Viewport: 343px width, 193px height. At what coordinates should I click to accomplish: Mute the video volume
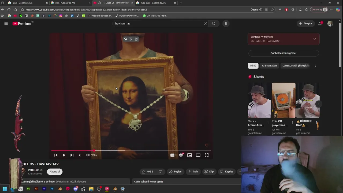(80, 155)
